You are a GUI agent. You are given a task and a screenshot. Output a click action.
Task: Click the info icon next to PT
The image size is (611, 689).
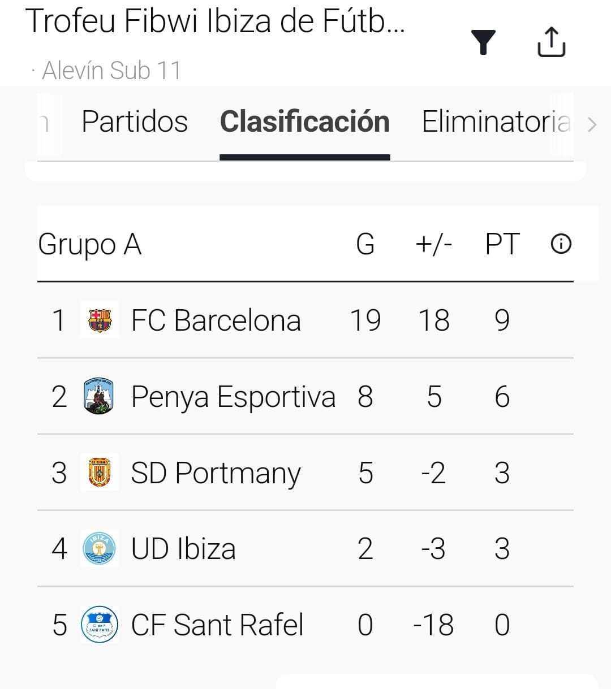[x=561, y=244]
